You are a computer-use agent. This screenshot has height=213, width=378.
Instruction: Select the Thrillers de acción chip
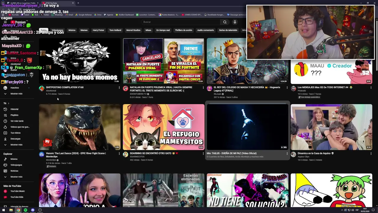tap(183, 30)
